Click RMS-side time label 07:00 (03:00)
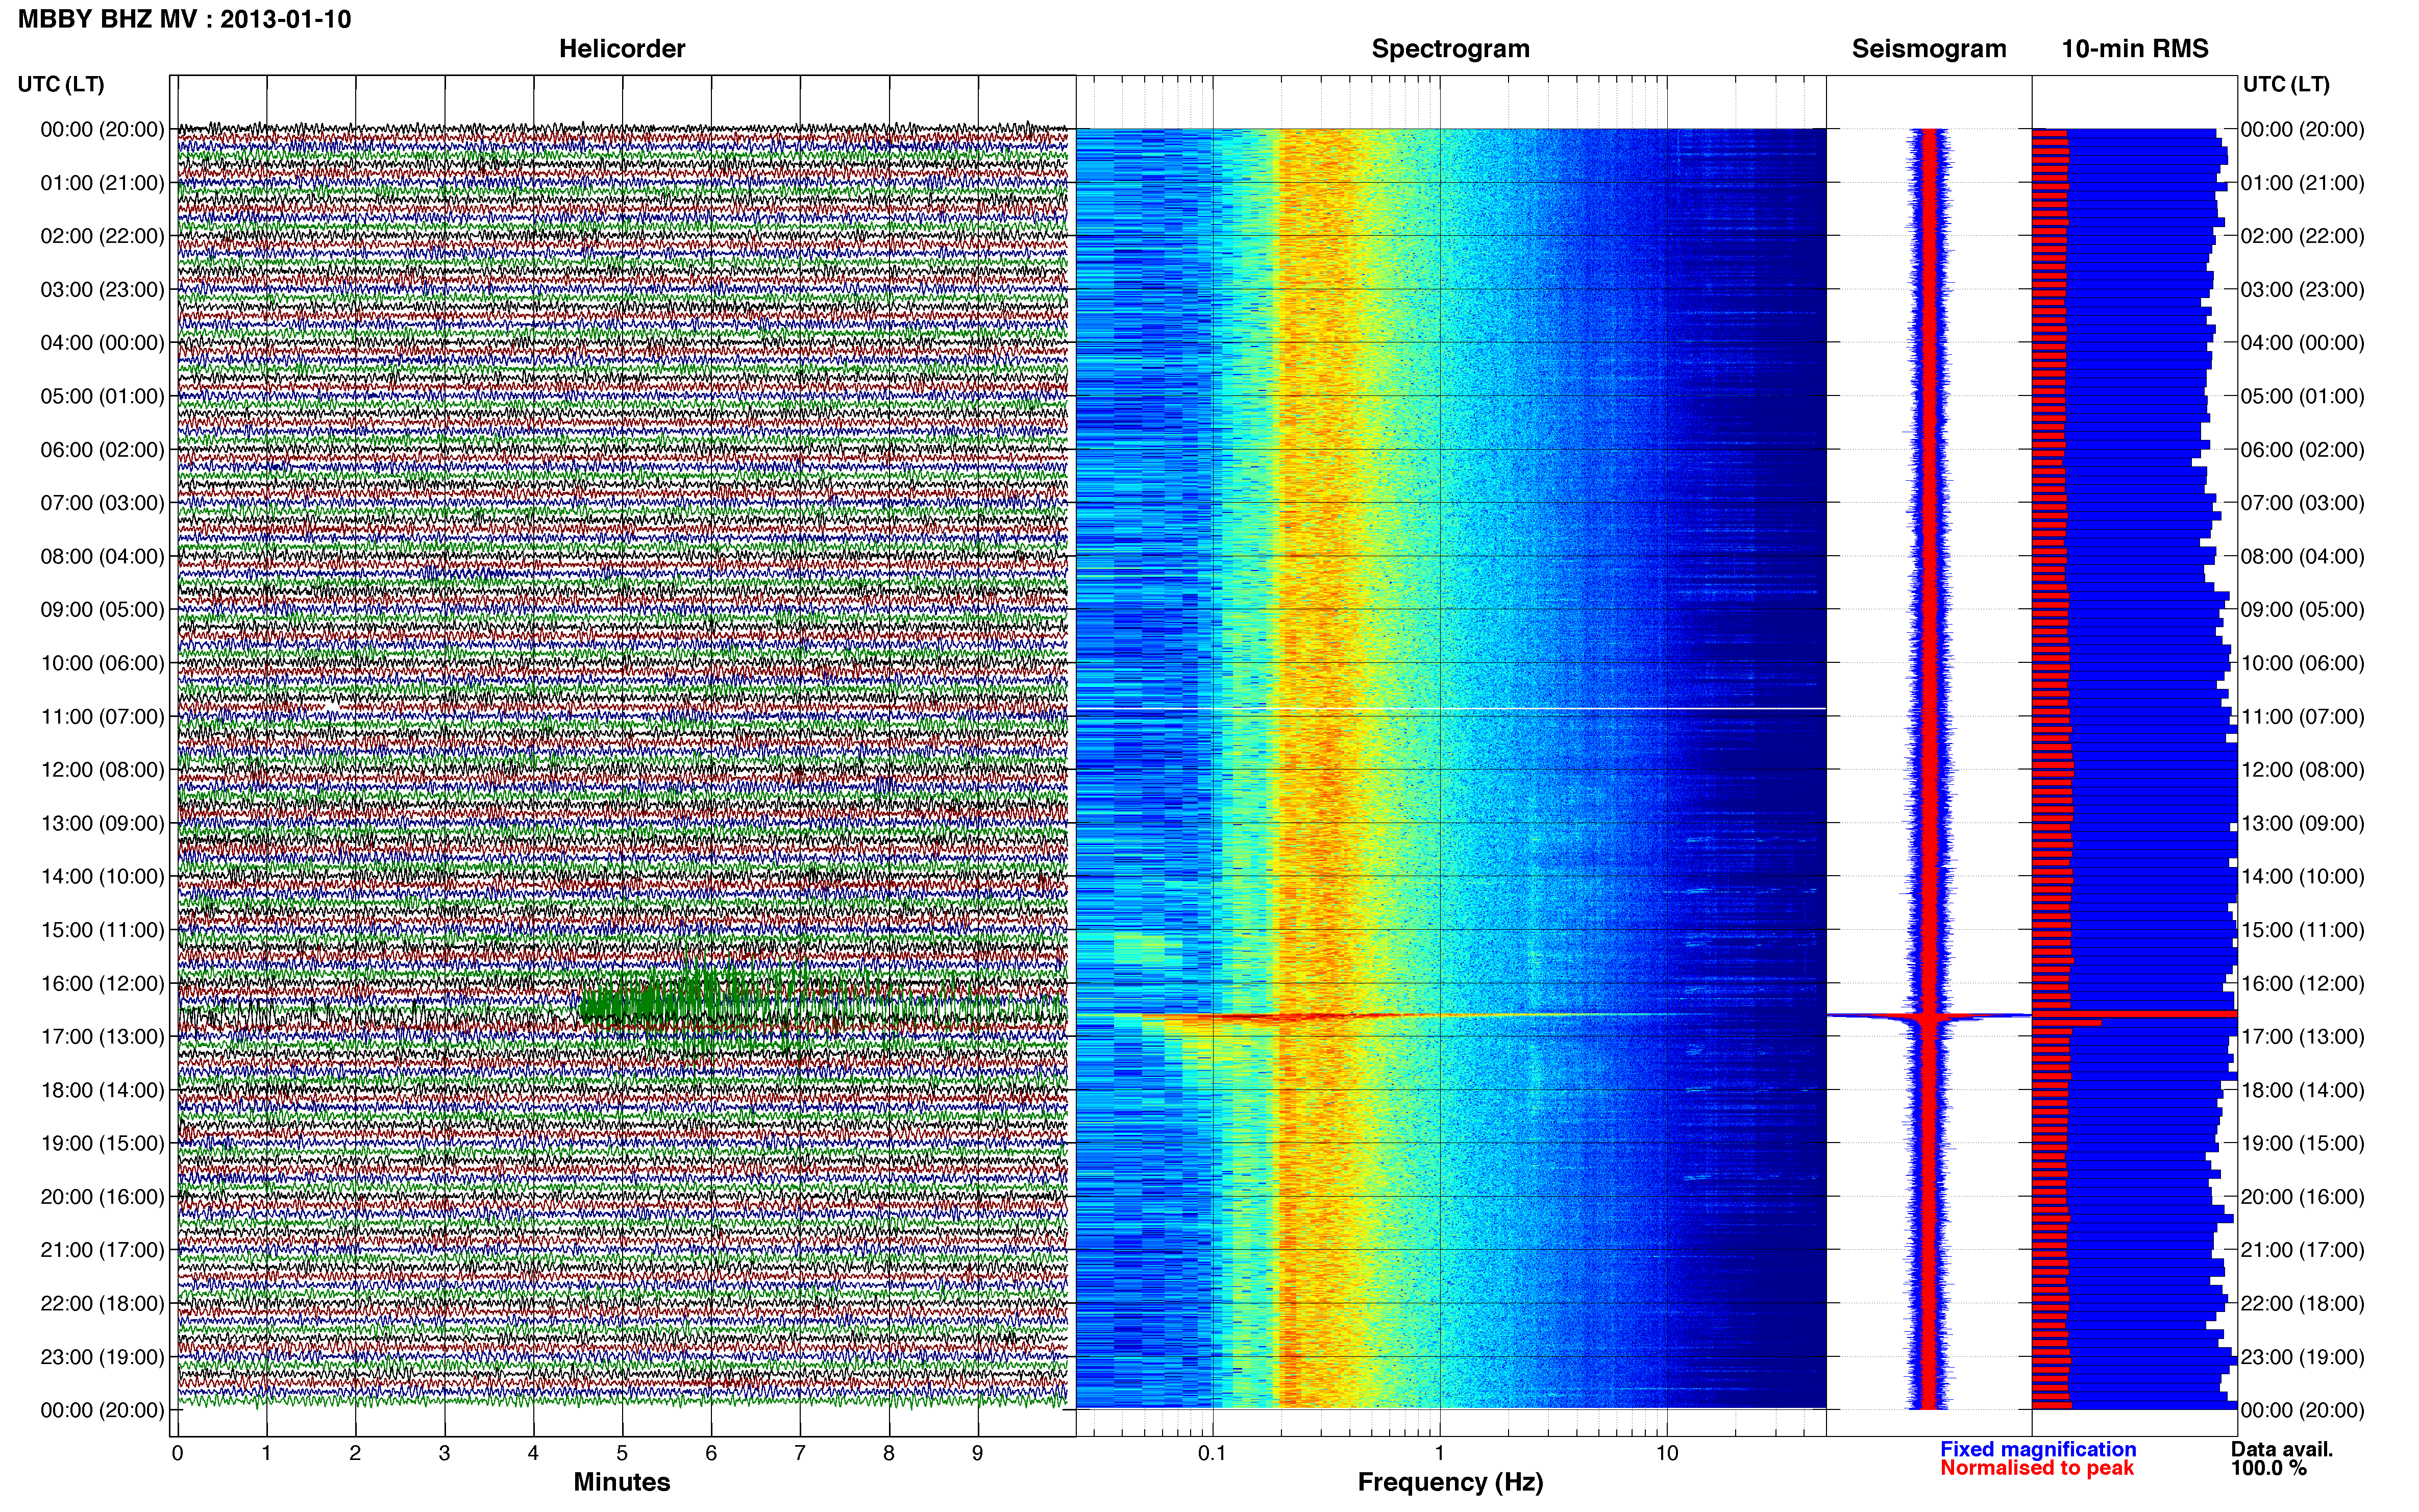2419x1512 pixels. [2302, 503]
